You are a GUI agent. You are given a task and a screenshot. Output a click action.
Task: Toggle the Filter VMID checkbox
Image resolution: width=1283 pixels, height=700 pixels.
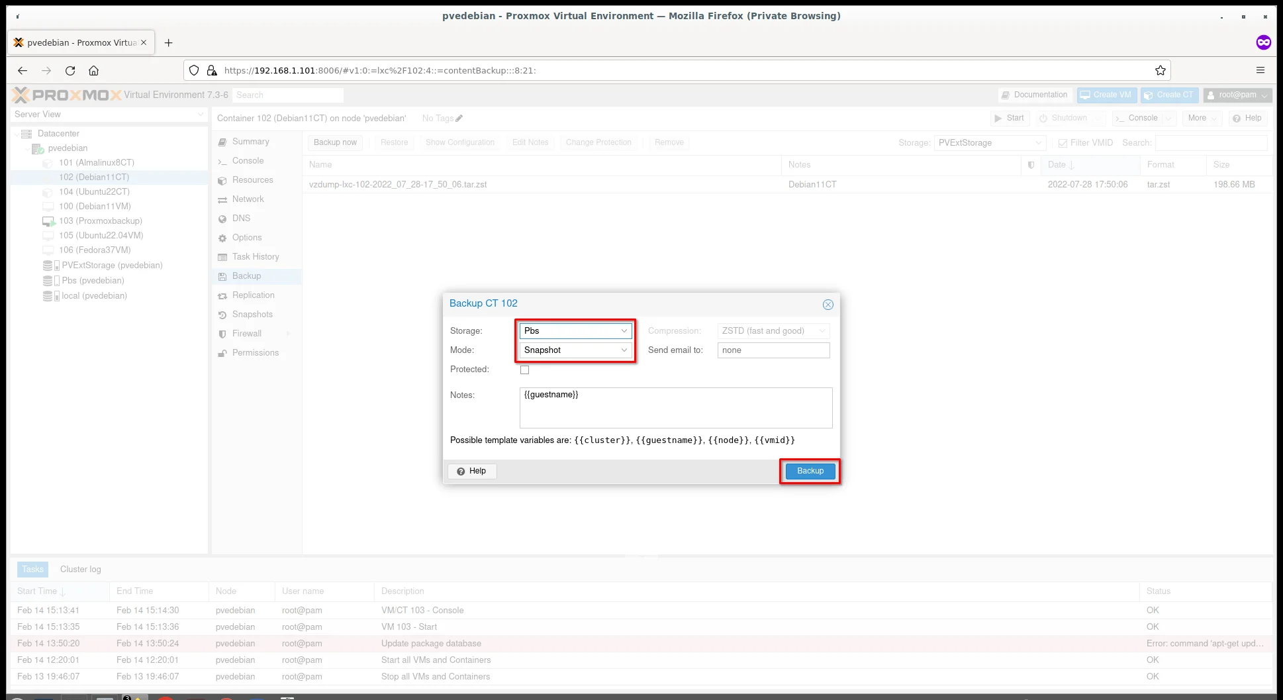point(1063,143)
